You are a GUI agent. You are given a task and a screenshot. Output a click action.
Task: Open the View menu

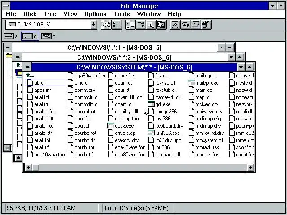pyautogui.click(x=70, y=14)
